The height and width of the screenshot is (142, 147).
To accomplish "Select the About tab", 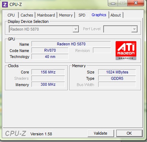I will 116,15.
